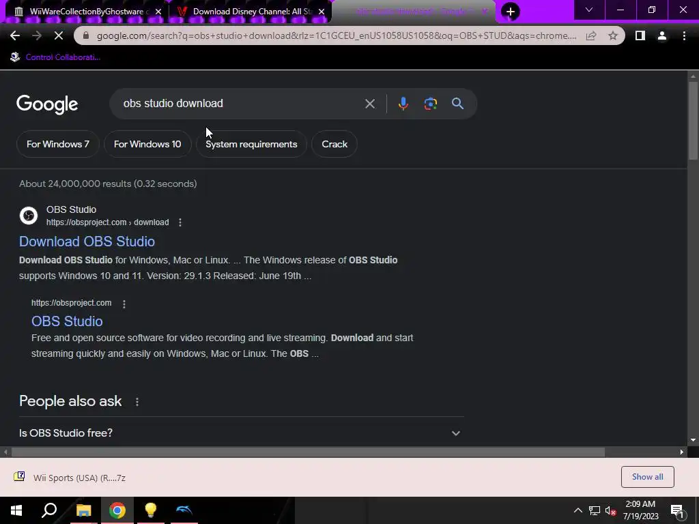
Task: Open File Explorer from the taskbar
Action: [x=83, y=510]
